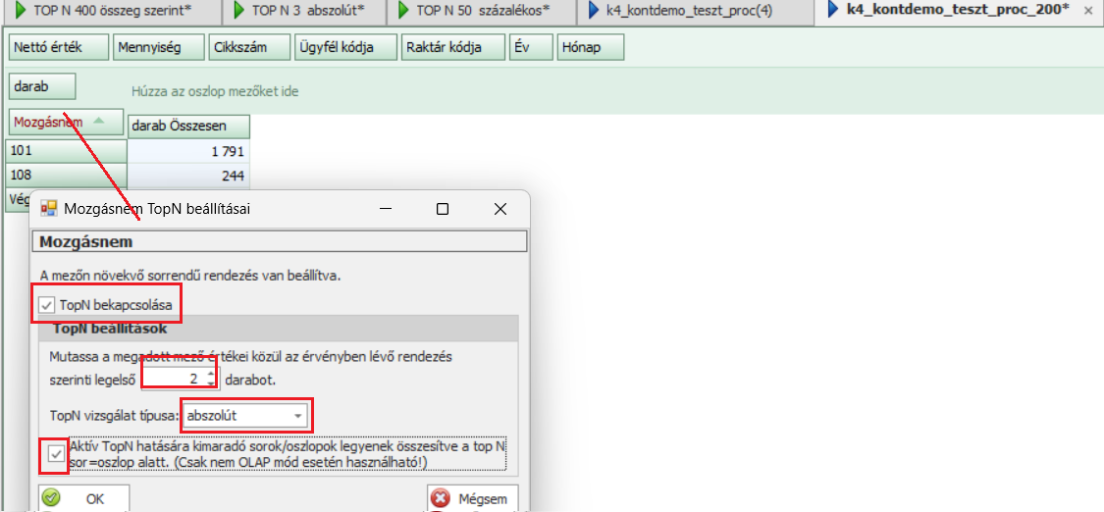1104x512 pixels.
Task: Open the TOP N 50 százalékos tab
Action: tap(473, 11)
